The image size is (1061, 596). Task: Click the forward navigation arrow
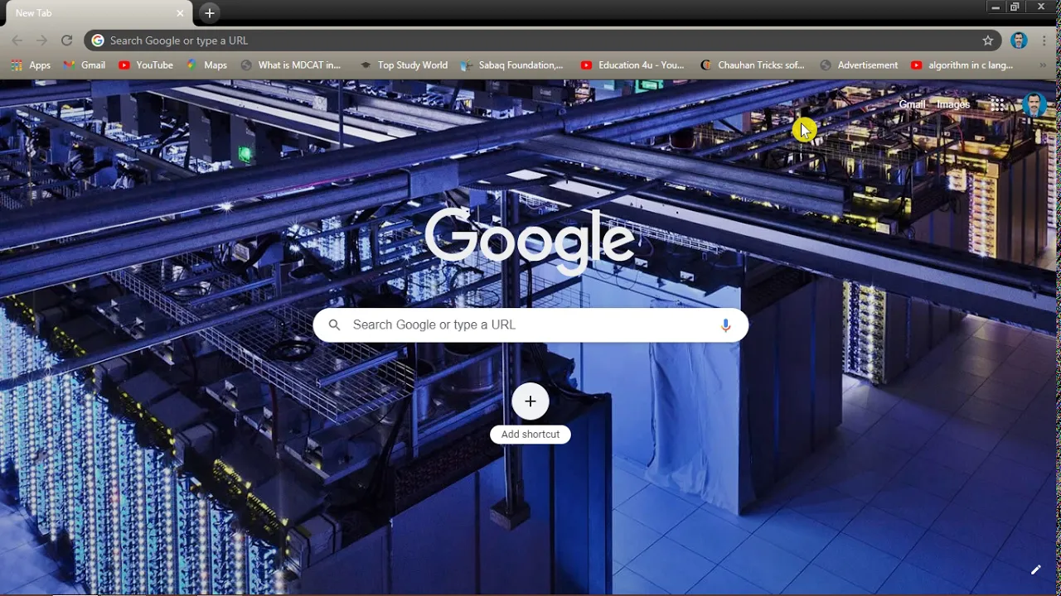(x=41, y=41)
